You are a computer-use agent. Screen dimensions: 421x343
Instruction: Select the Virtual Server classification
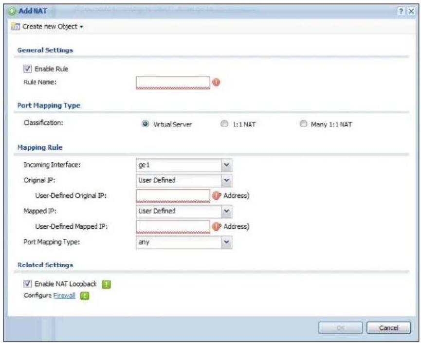(x=145, y=124)
